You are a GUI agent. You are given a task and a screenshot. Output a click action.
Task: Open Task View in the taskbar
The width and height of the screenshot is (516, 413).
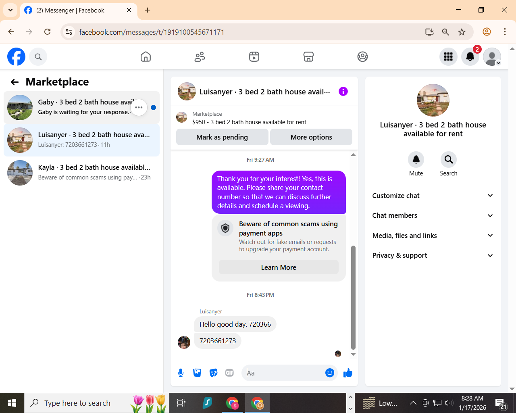[x=181, y=403]
